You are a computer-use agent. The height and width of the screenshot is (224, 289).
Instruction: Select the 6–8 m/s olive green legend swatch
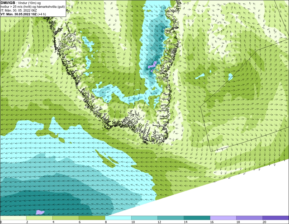(92, 218)
